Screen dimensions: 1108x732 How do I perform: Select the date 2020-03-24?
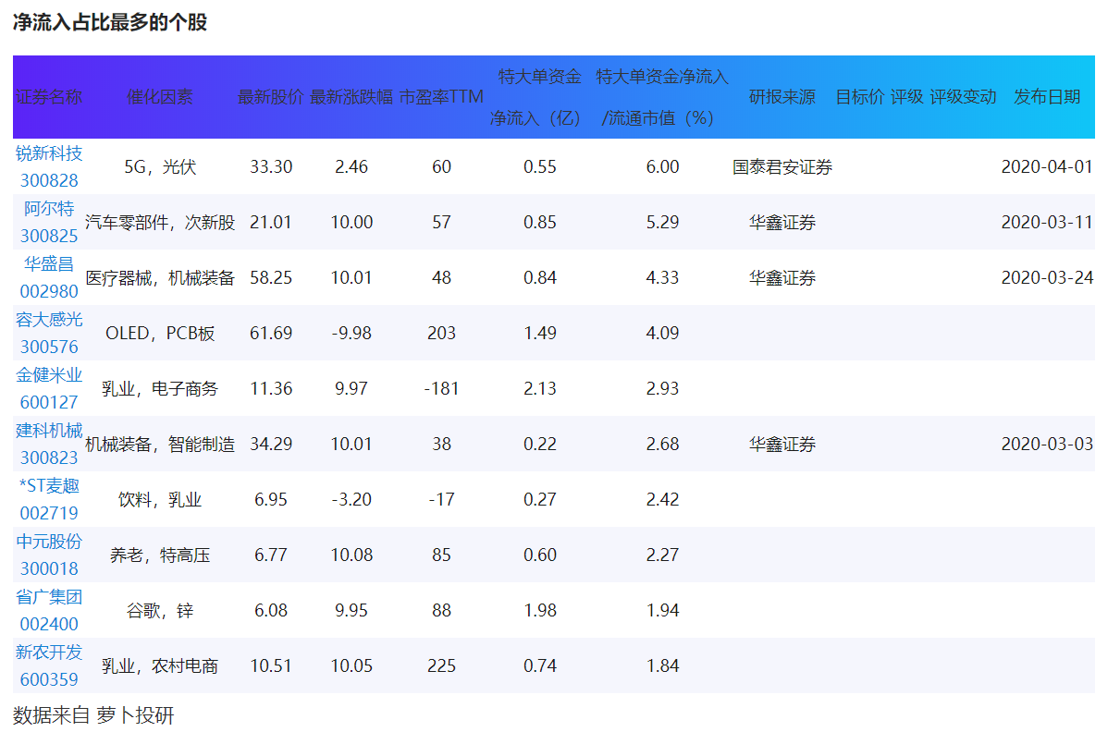[1047, 277]
